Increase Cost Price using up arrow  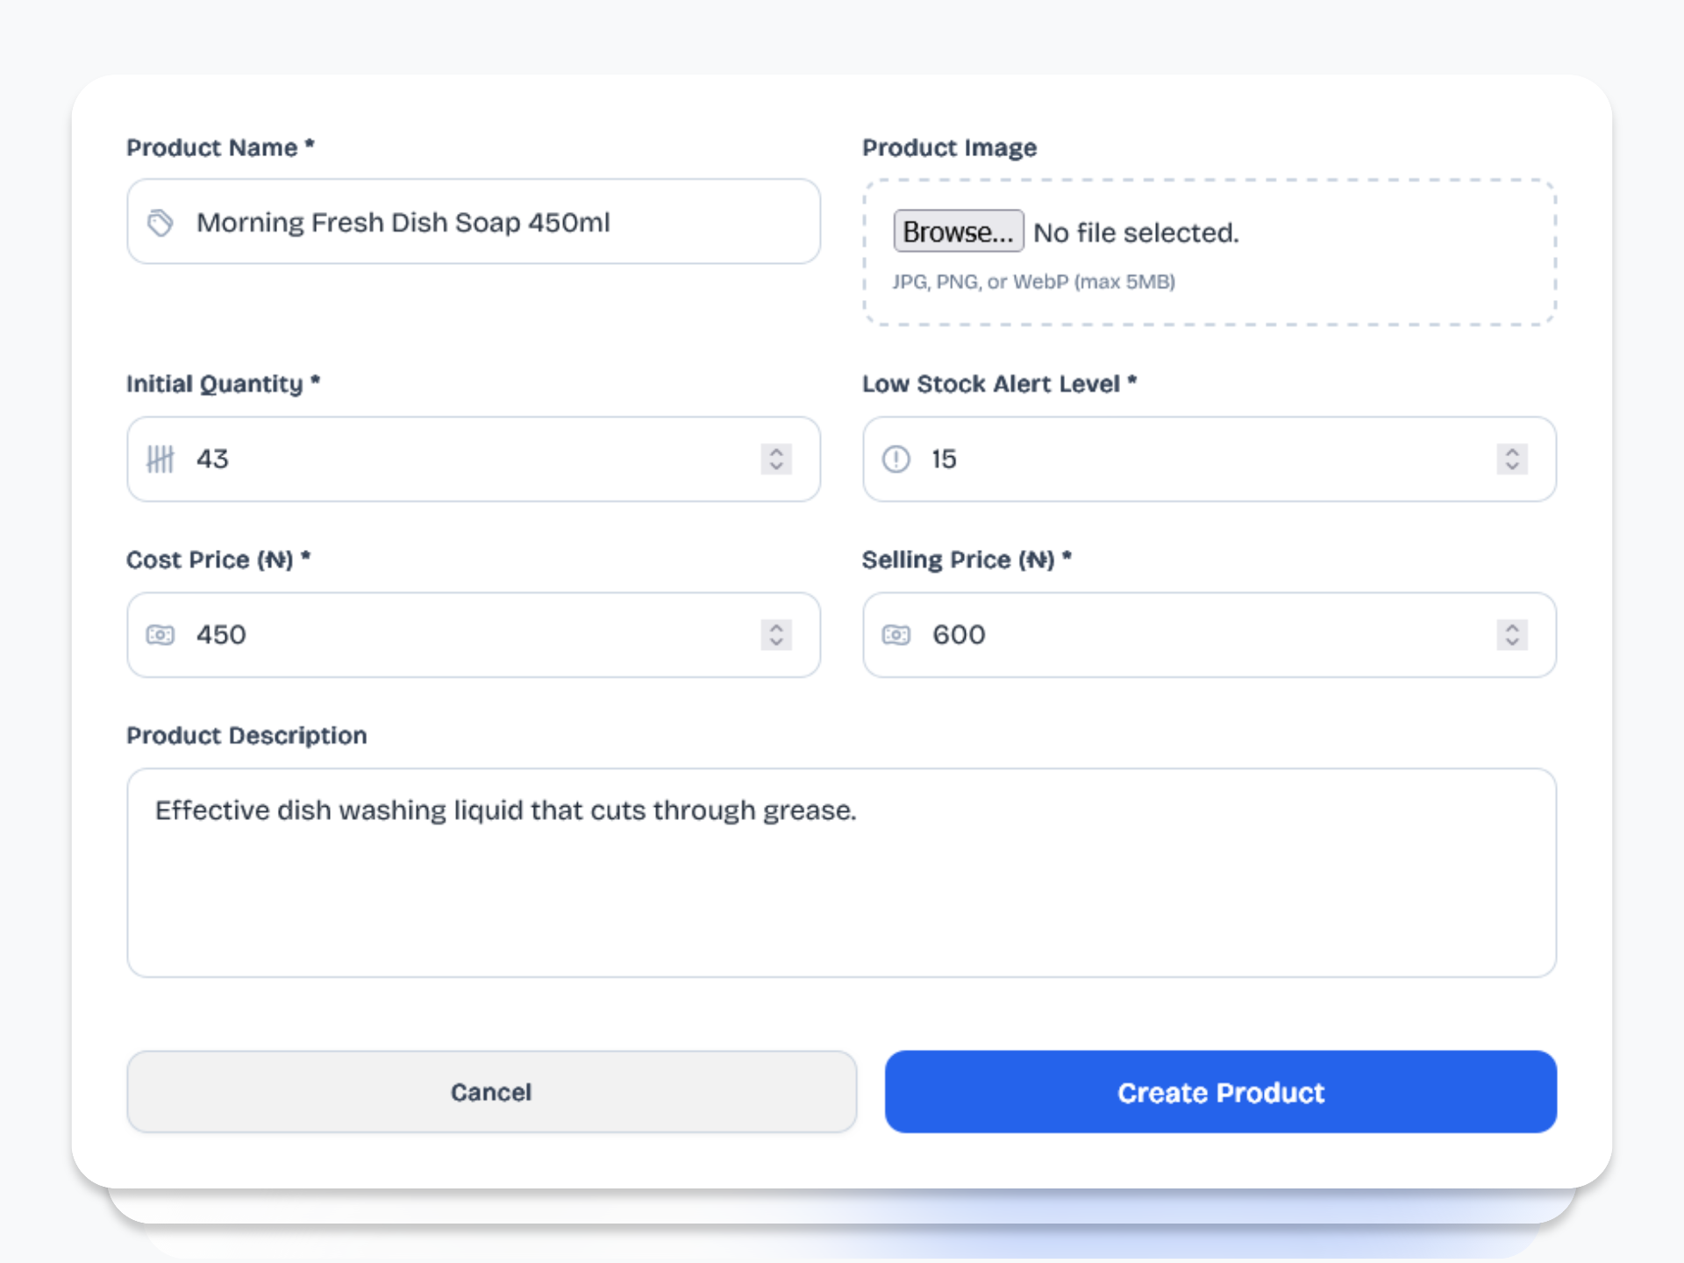[776, 626]
